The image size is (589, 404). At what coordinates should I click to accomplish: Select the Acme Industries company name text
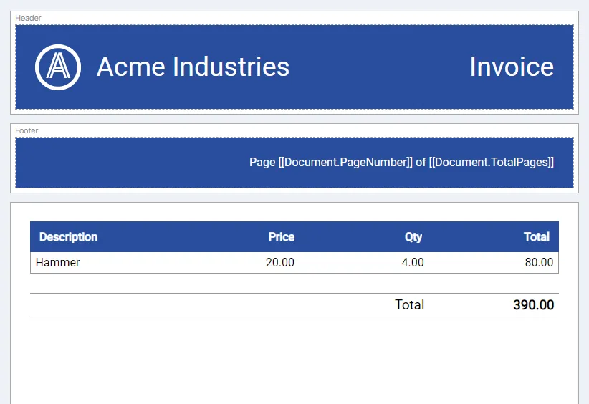point(193,67)
